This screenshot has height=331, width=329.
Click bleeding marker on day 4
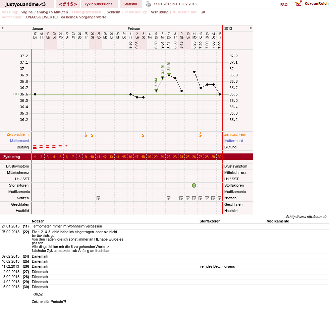(54, 146)
